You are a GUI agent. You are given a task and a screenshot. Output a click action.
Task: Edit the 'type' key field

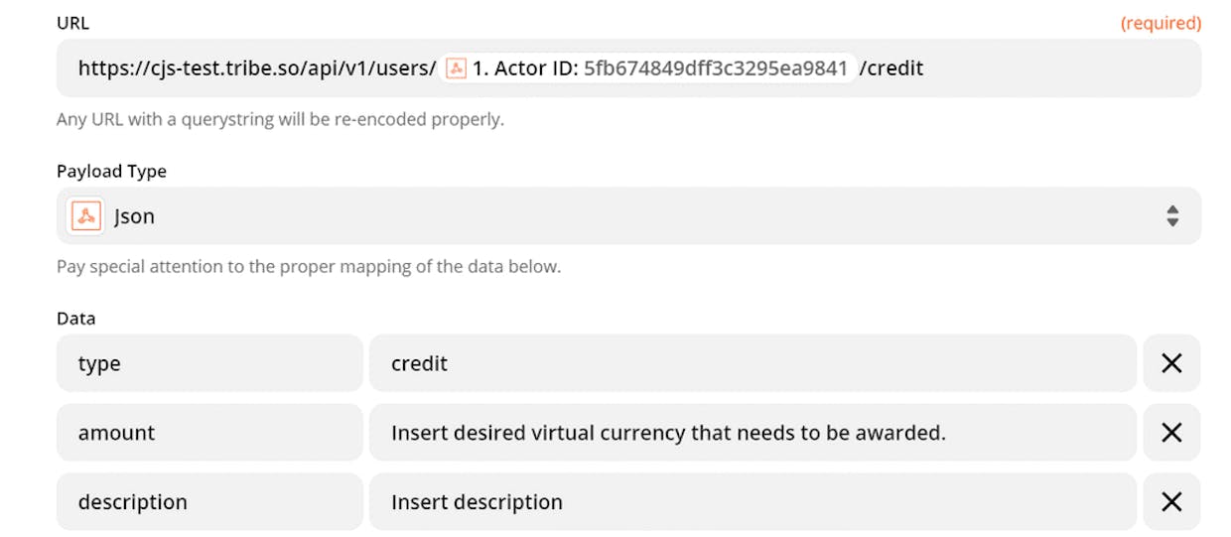209,363
